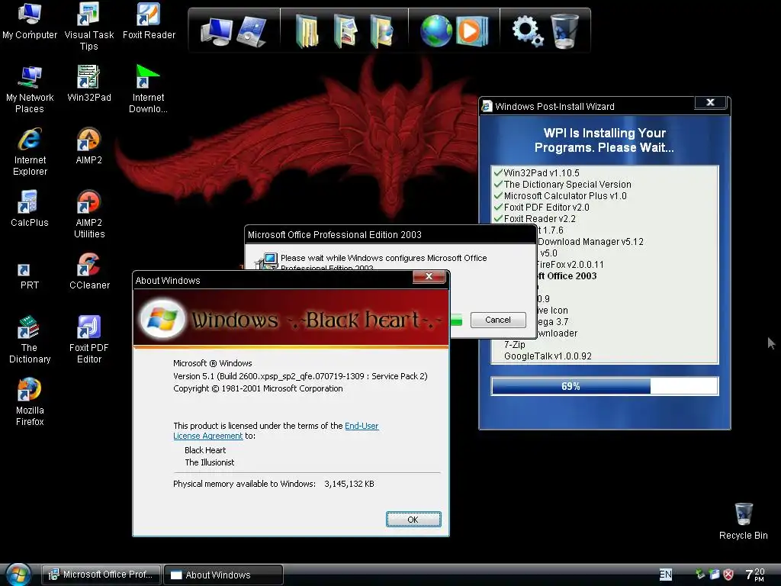Viewport: 781px width, 586px height.
Task: Click the media player icon in the dock
Action: pos(471,31)
